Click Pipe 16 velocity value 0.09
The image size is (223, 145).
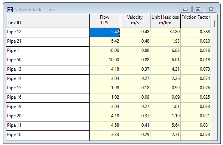click(135, 98)
